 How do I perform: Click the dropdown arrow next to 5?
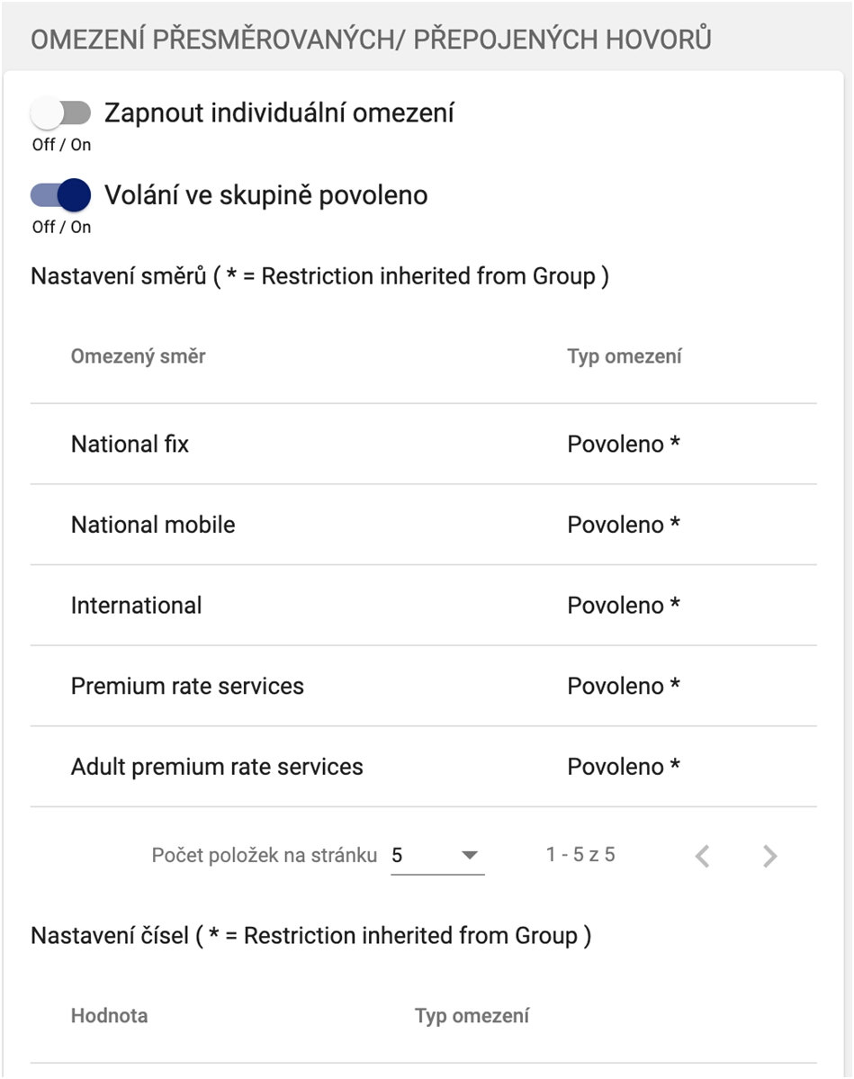point(469,855)
